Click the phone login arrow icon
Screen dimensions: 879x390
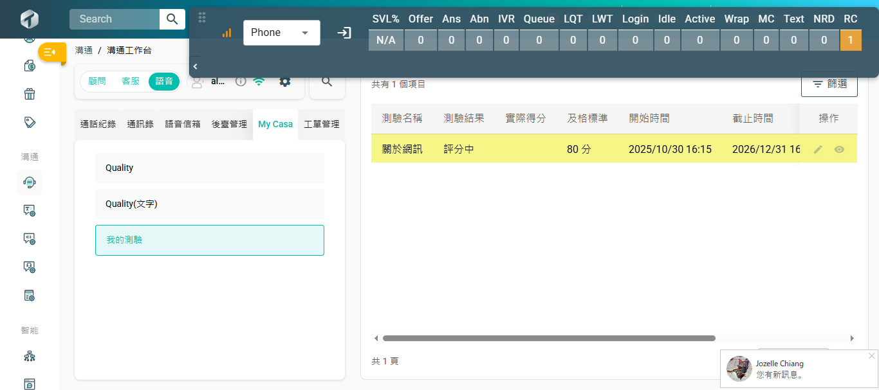point(344,33)
